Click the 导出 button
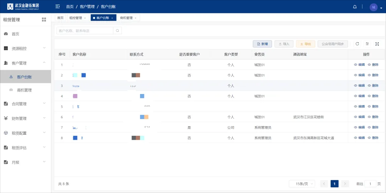The width and height of the screenshot is (386, 193). [306, 44]
